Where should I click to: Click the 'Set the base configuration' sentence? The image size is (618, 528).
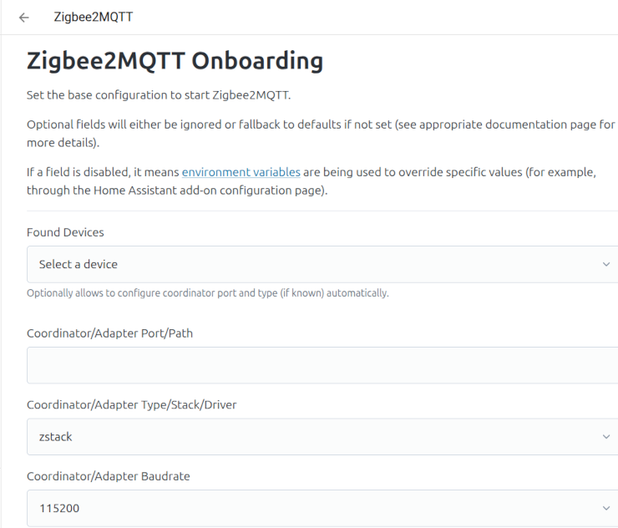tap(158, 94)
